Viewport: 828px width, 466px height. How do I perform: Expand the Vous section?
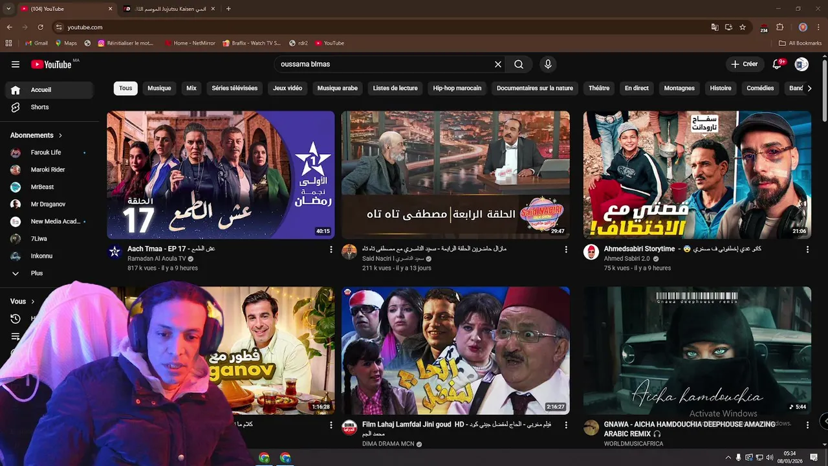[23, 301]
